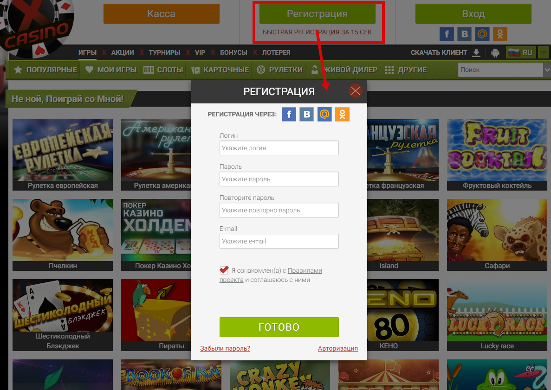Click the orange Касса button

point(161,14)
